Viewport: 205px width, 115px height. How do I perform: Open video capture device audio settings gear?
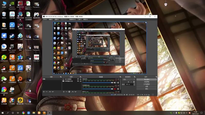(118, 89)
